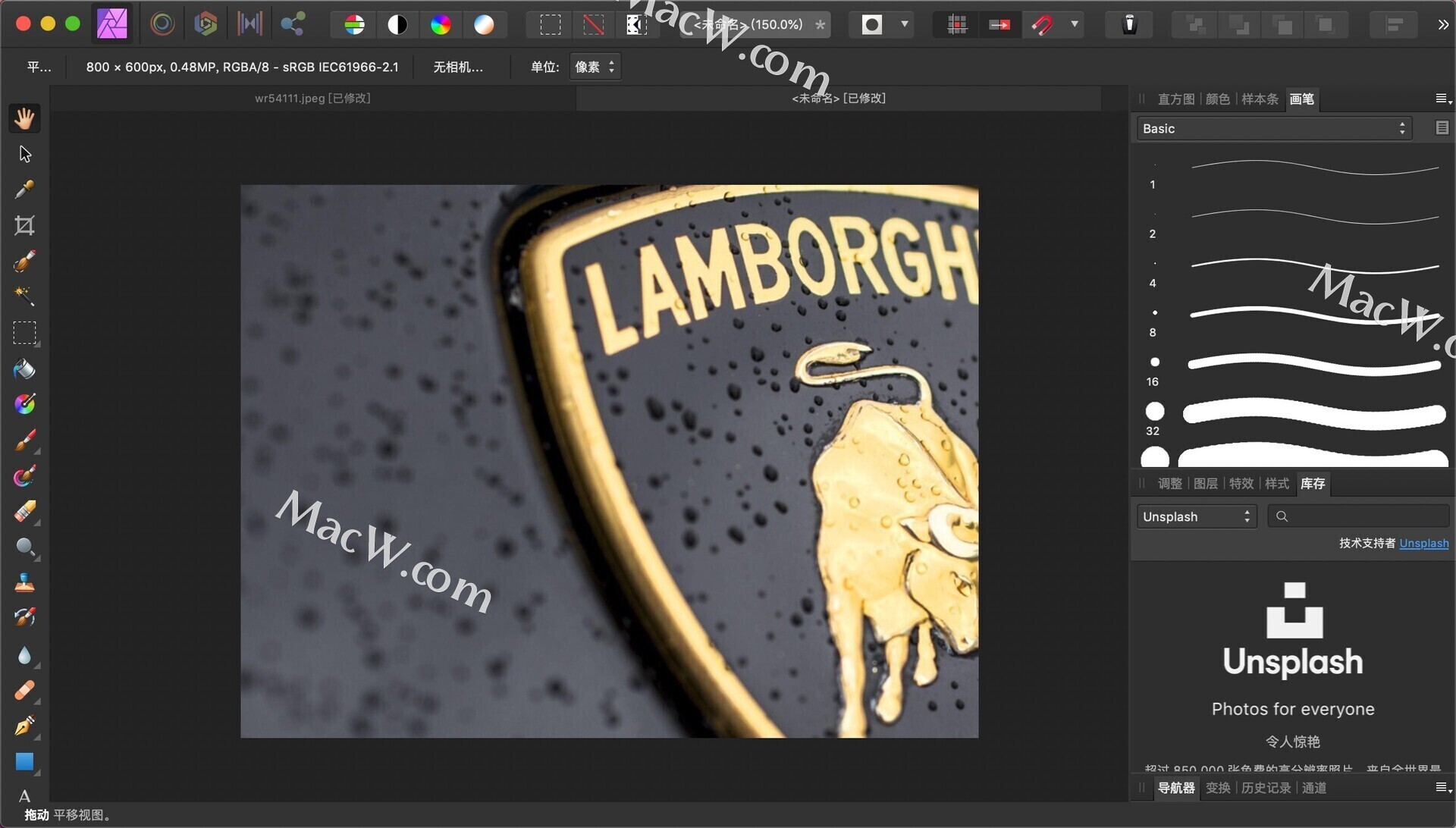Screen dimensions: 1456x828
Task: Open the 颜色 color panel tab
Action: pos(1217,99)
